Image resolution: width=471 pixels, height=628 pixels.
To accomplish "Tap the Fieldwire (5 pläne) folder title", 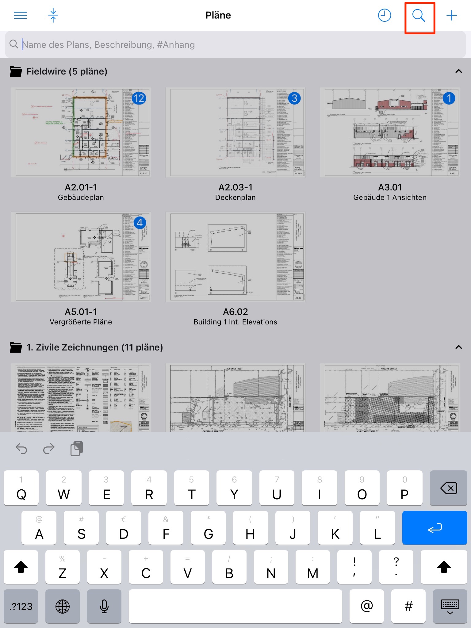I will coord(67,71).
